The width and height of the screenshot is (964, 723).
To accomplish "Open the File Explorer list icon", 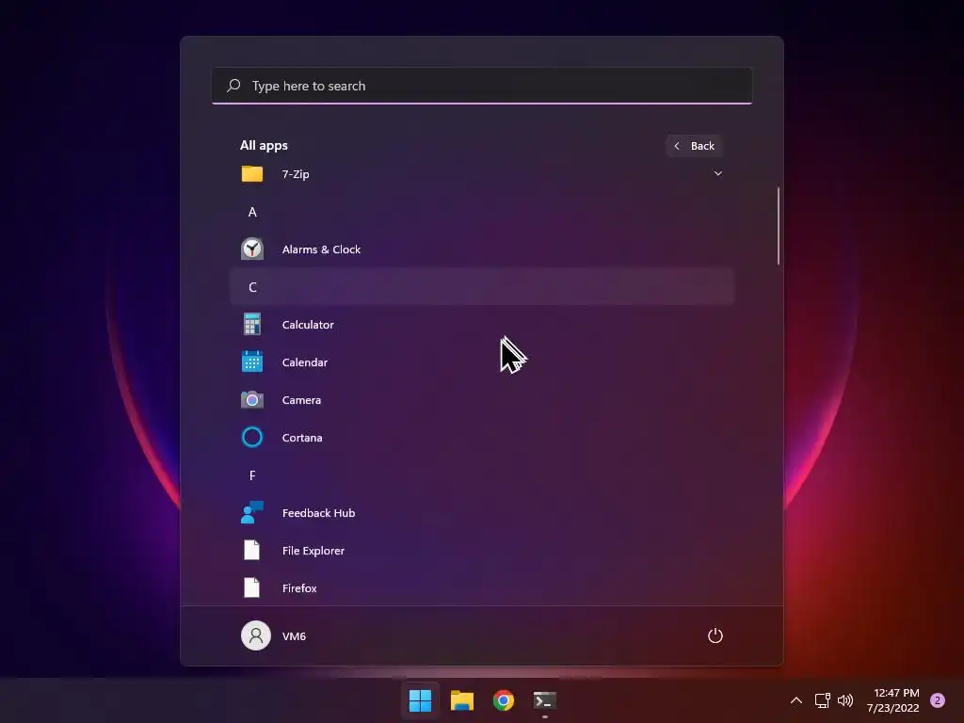I will [x=252, y=550].
